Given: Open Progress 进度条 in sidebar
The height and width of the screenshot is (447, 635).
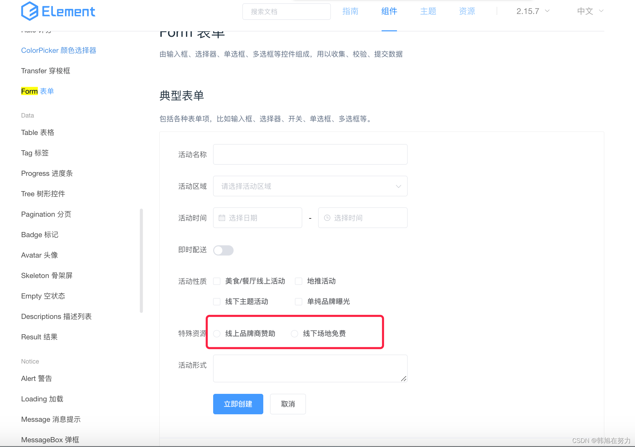Looking at the screenshot, I should (x=47, y=173).
